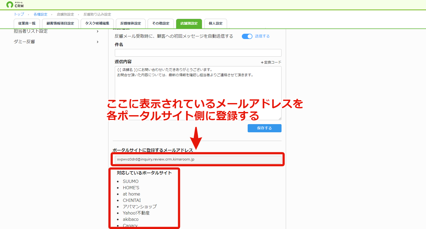Switch to the タスク候補編集 tab
Screen dimensions: 426x229
point(97,23)
